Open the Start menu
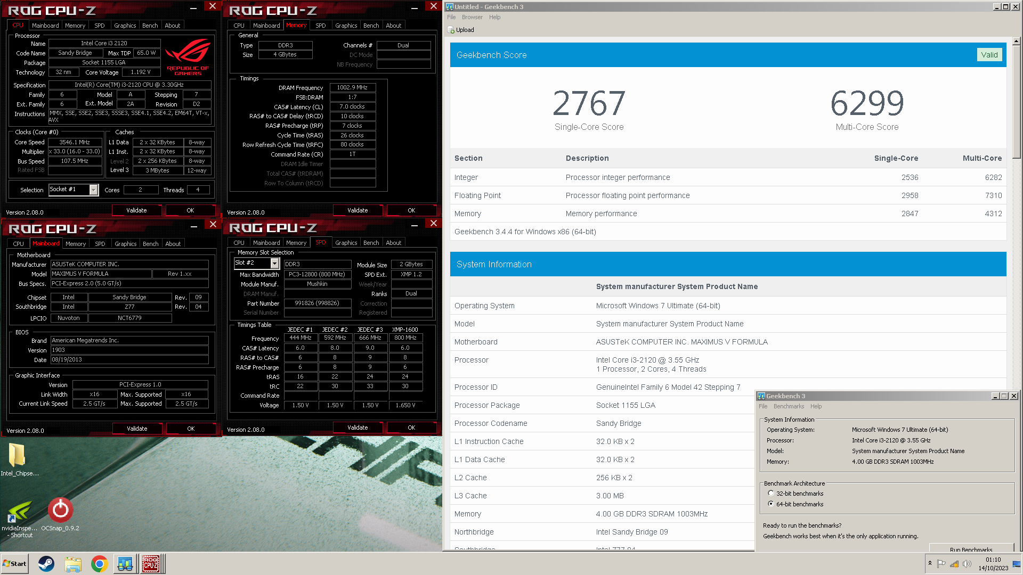The image size is (1023, 575). pos(14,563)
